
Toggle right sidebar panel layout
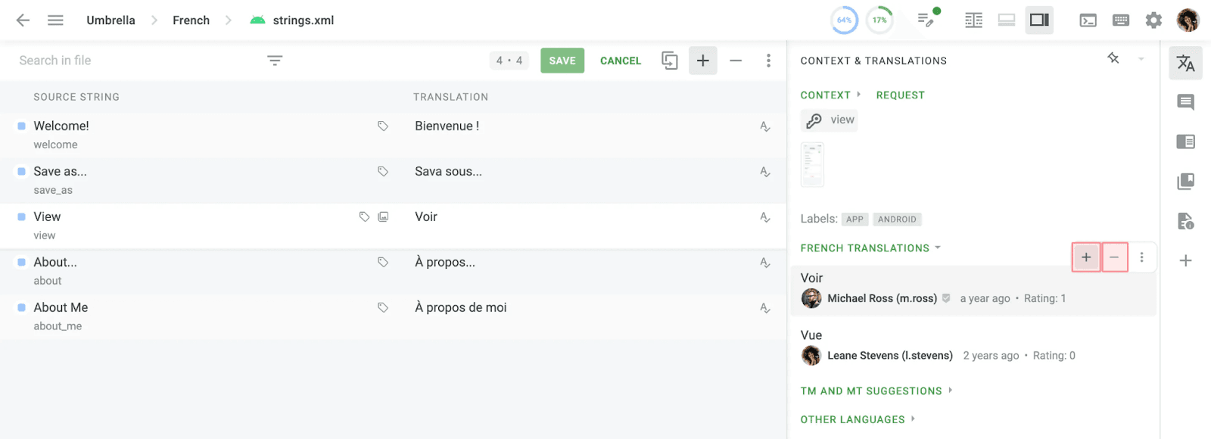click(x=1039, y=20)
